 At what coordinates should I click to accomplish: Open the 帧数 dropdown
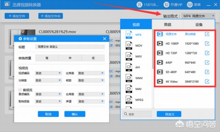pos(91,80)
